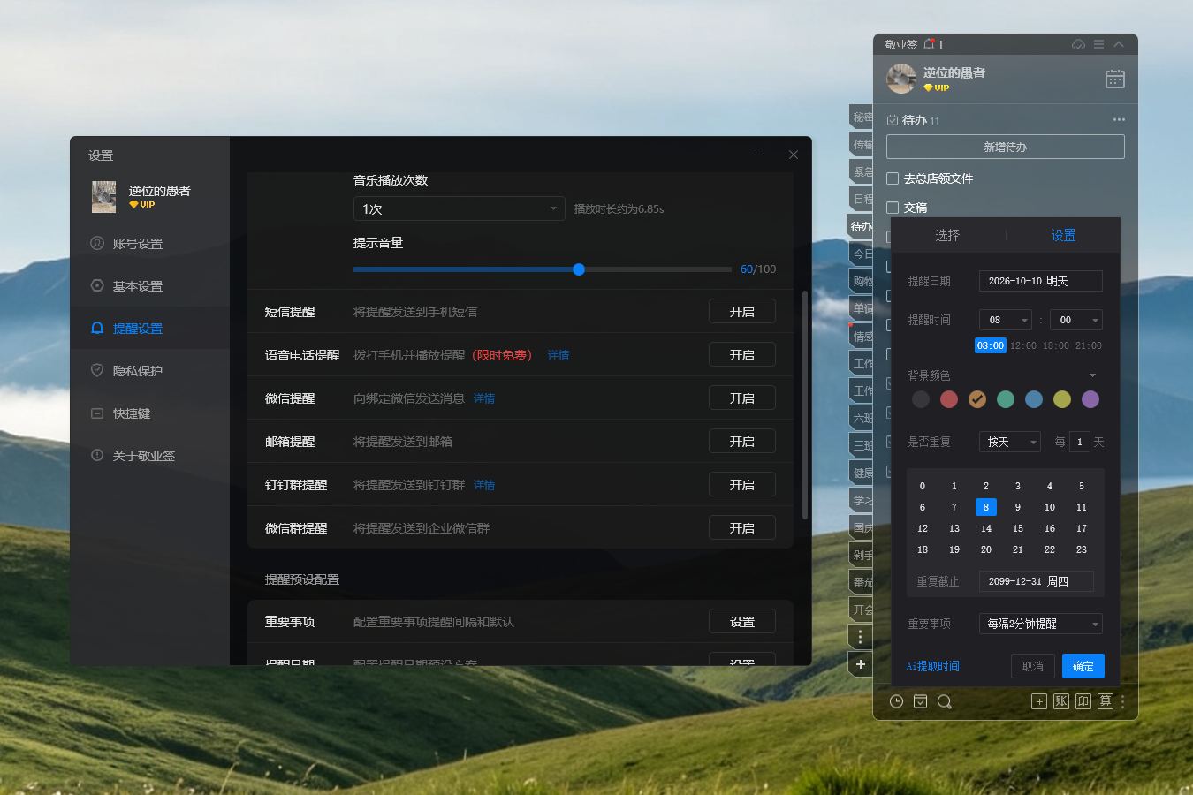The image size is (1193, 795).
Task: Turn on 微信提醒 with its 开启 button
Action: (742, 398)
